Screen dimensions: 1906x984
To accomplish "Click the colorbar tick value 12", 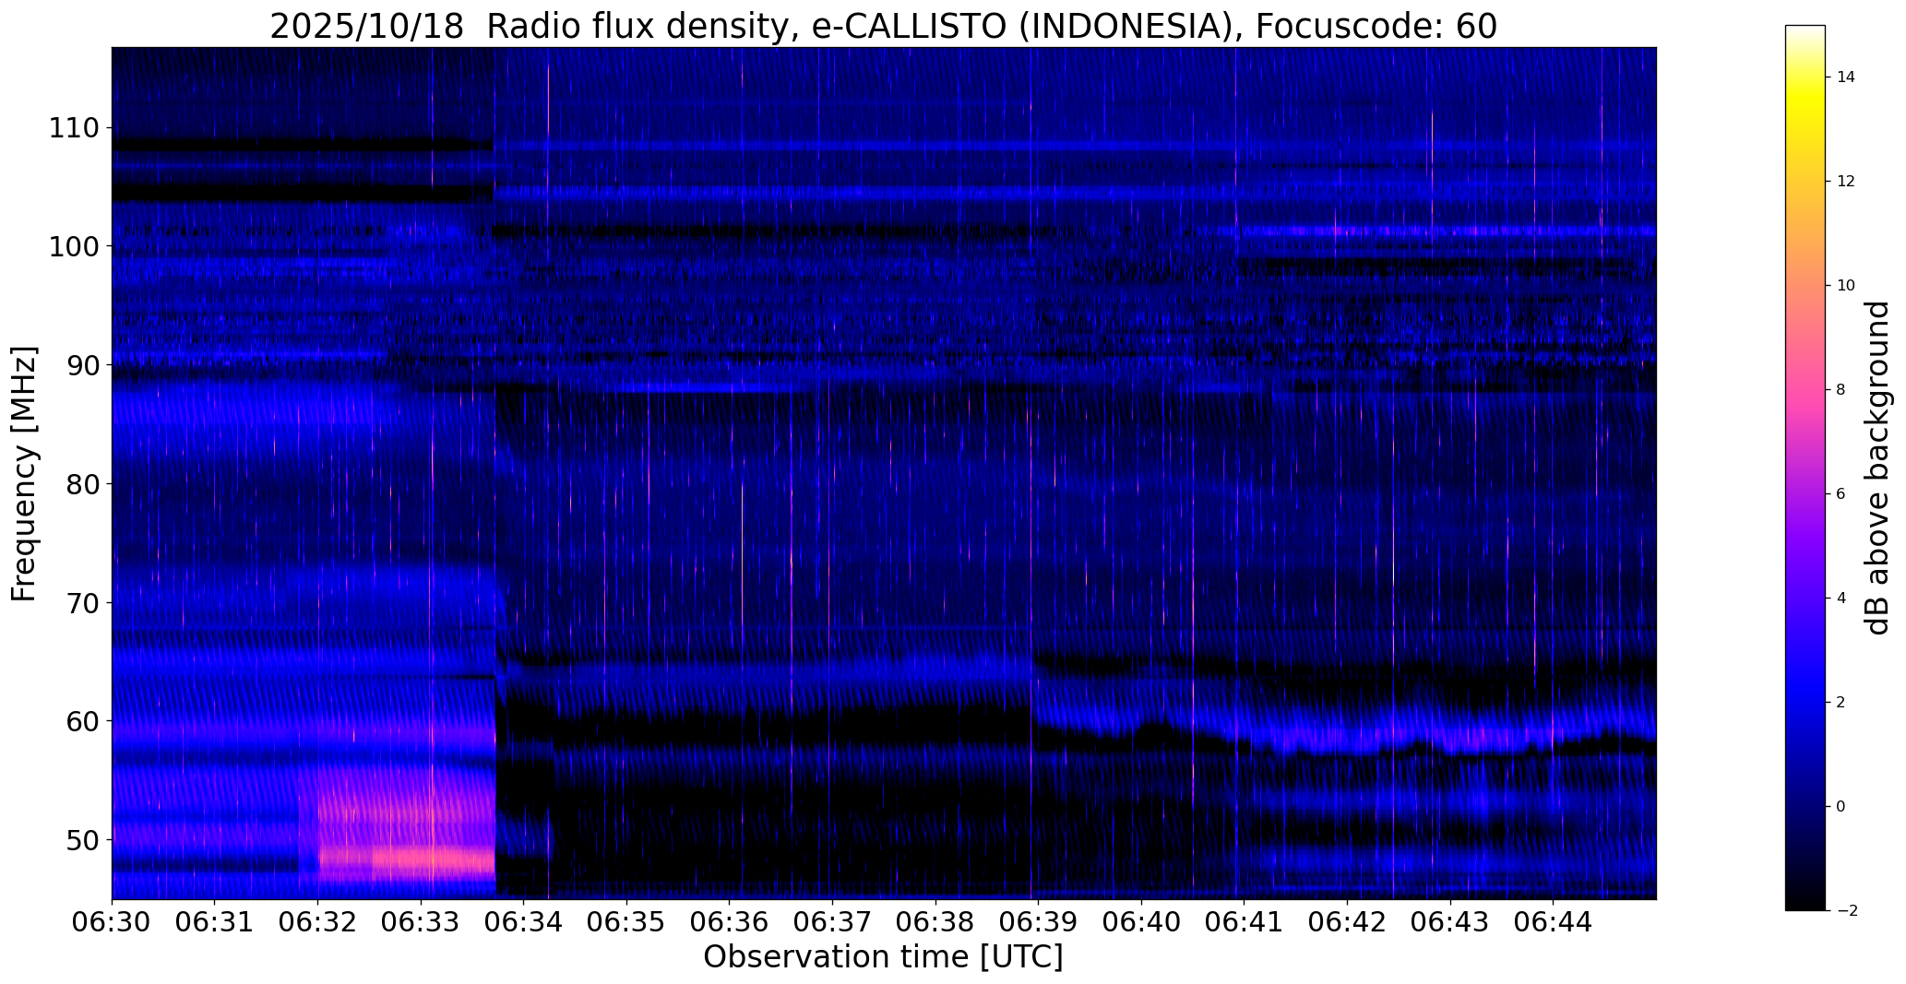I will 1846,182.
